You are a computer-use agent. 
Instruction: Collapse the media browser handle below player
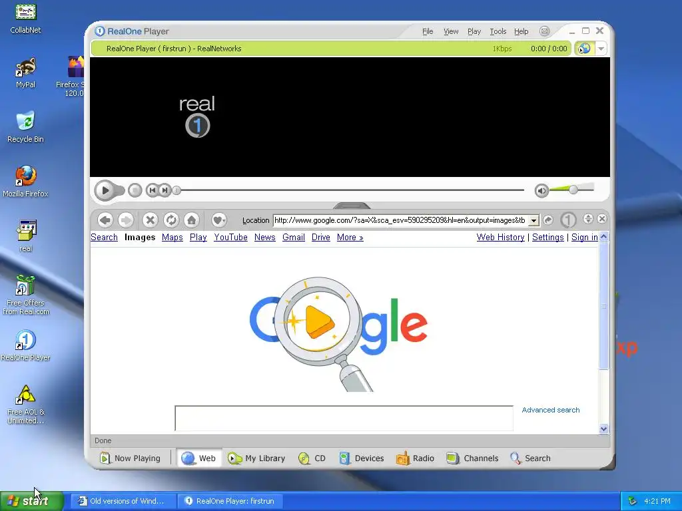pyautogui.click(x=352, y=205)
